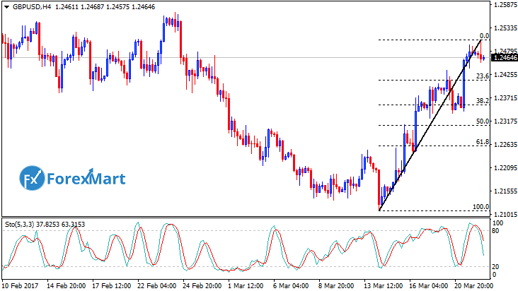
Task: Click the 20 Mar 20:00 time label
Action: (x=466, y=286)
